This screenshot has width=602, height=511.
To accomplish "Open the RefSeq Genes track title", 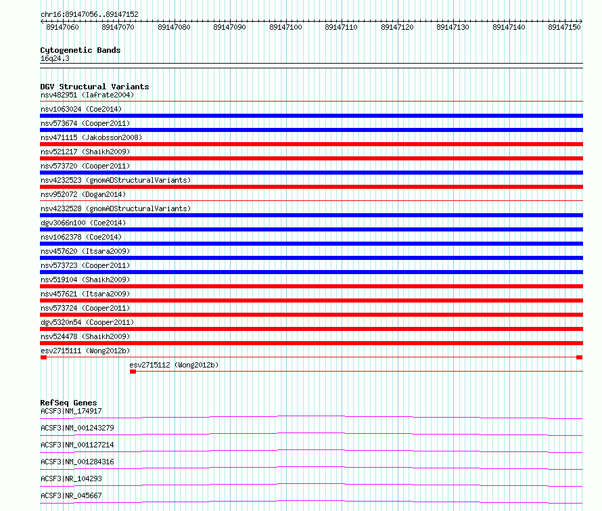I will click(68, 403).
